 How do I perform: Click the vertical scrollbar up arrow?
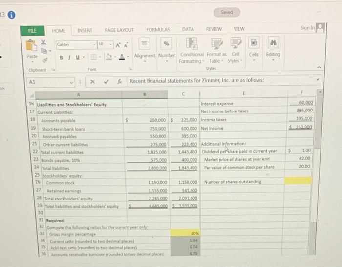point(320,92)
